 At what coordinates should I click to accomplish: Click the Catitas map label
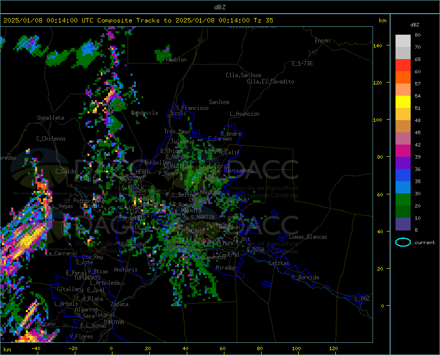click(x=279, y=263)
